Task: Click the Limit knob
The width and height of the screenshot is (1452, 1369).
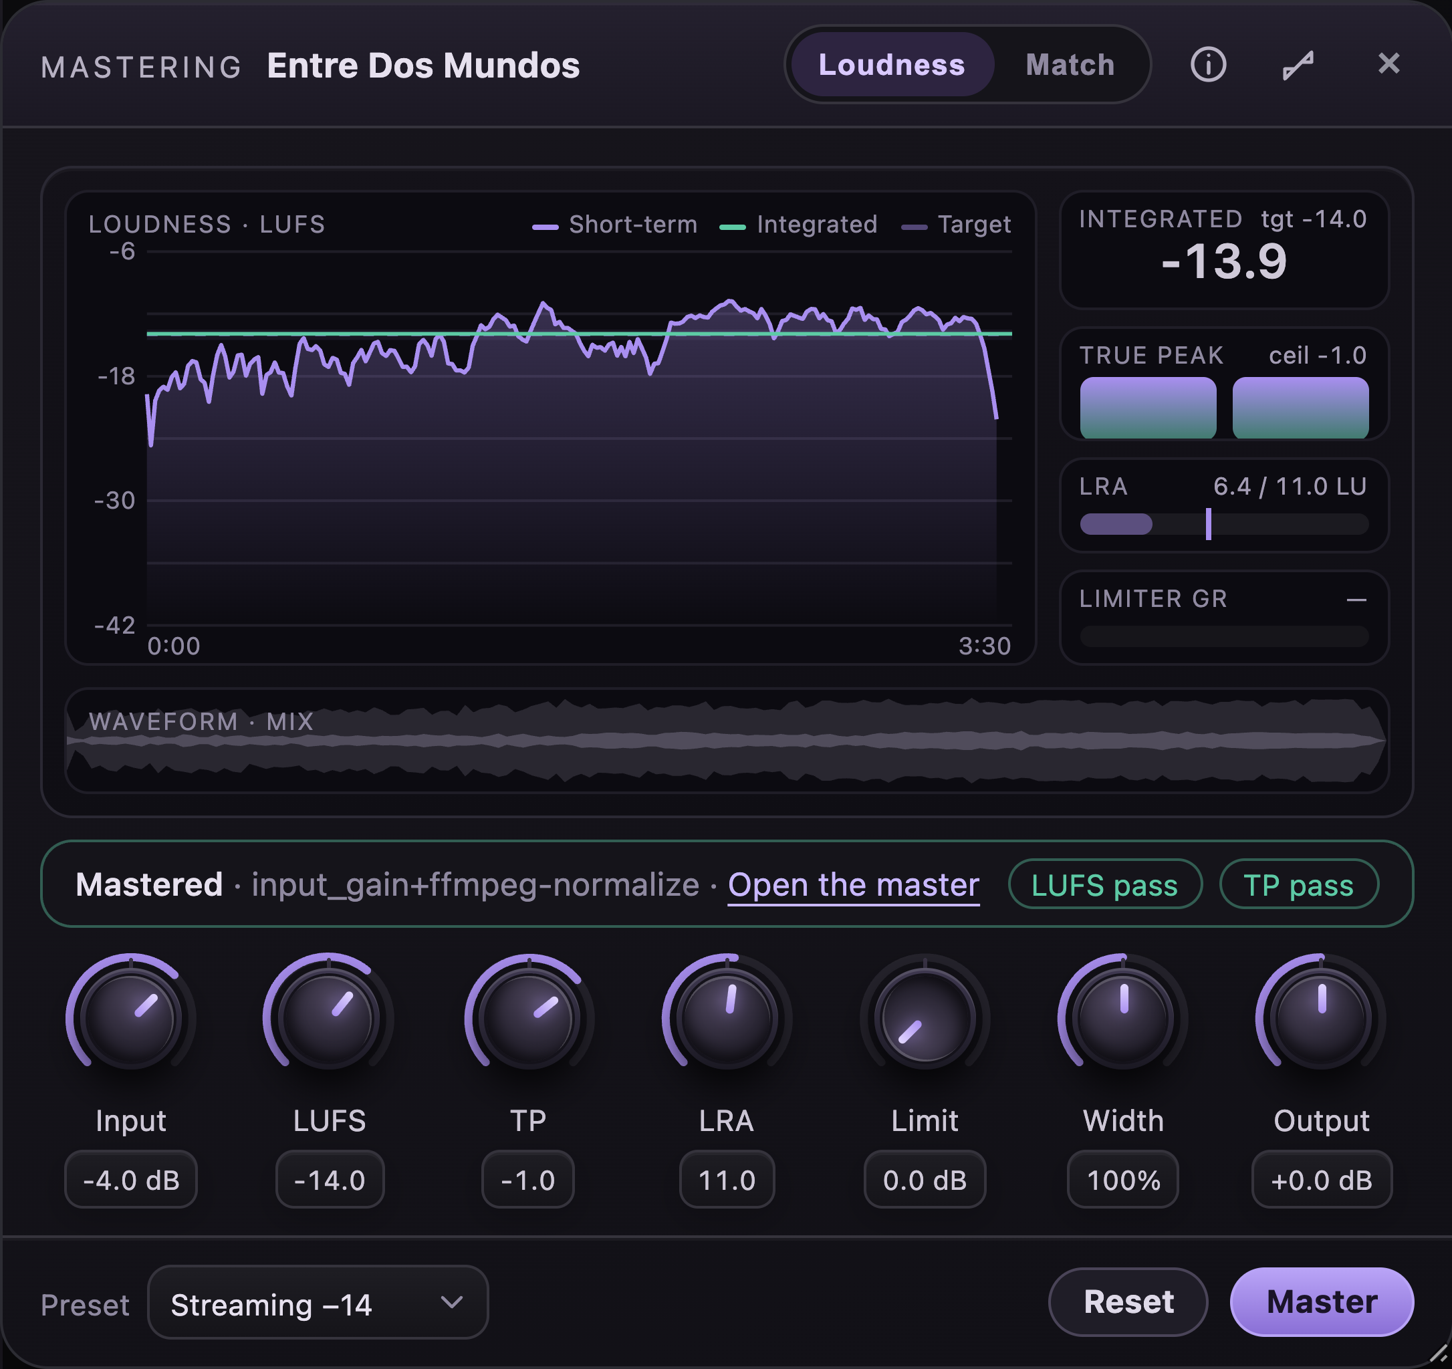Action: click(x=925, y=1017)
